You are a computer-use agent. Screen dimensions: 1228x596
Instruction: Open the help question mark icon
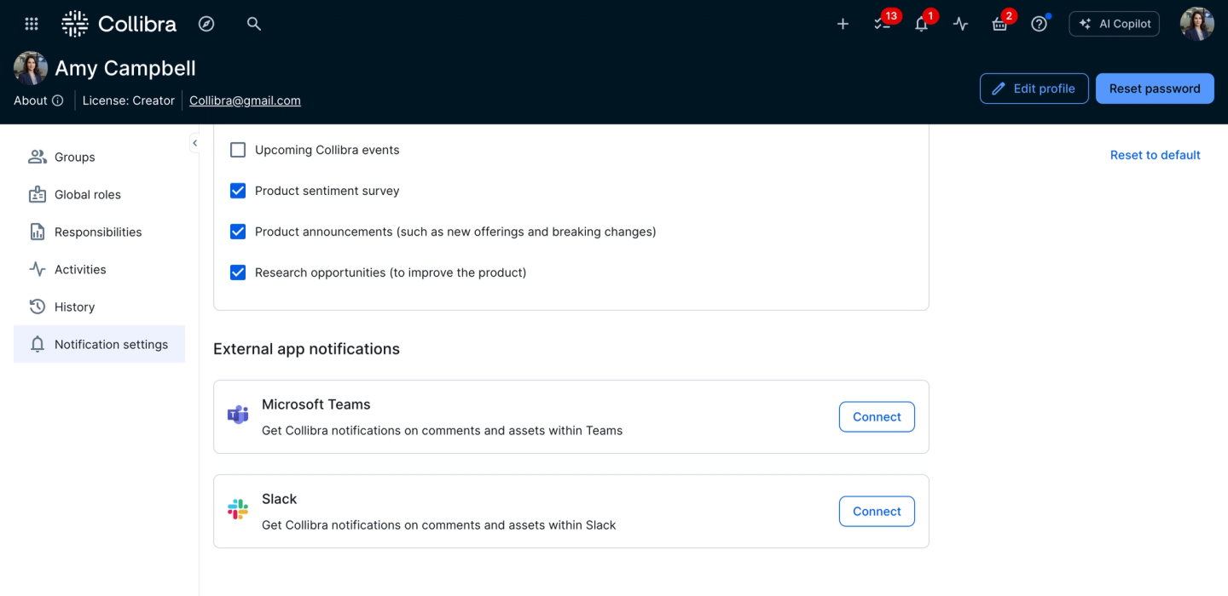1039,24
